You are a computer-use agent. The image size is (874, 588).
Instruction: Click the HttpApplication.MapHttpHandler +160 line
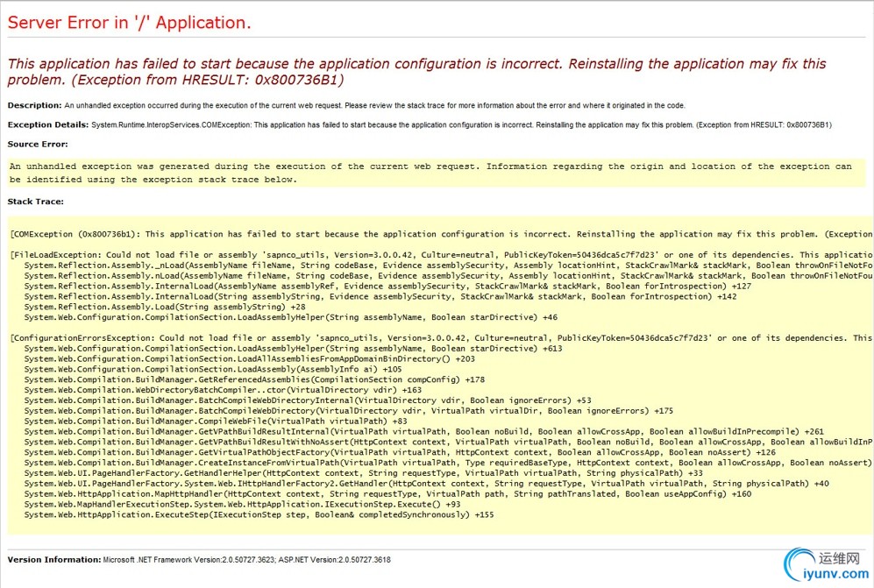point(387,494)
